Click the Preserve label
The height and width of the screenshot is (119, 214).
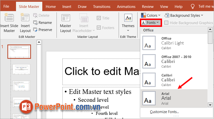[45, 30]
